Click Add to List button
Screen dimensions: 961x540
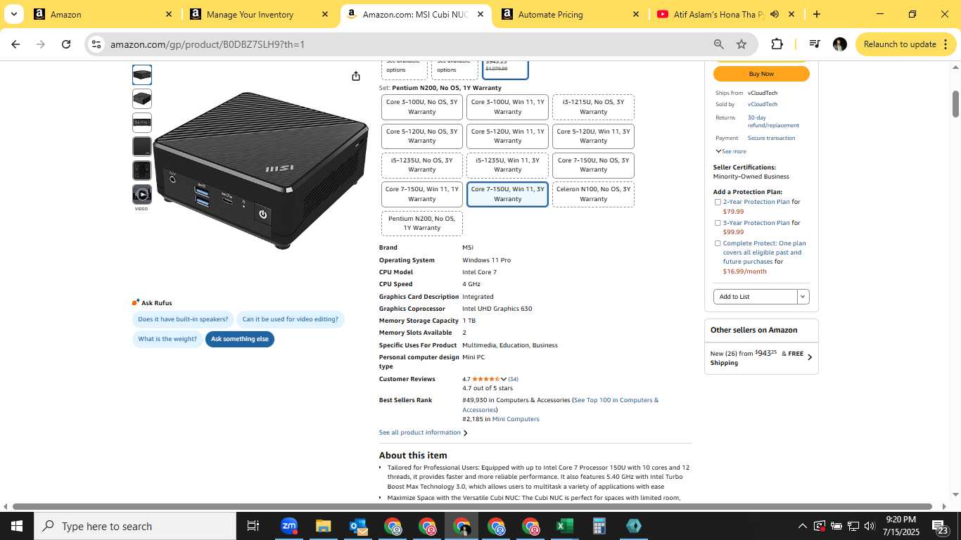pyautogui.click(x=756, y=297)
